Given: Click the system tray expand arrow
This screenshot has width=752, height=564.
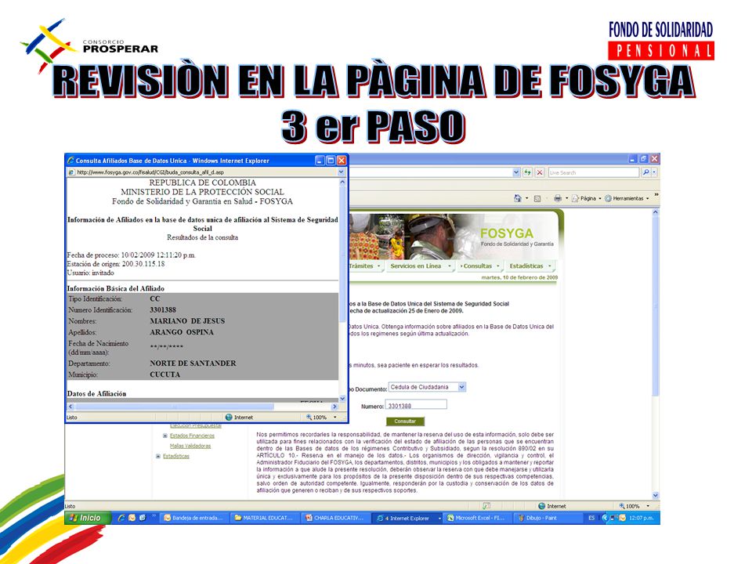Looking at the screenshot, I should pos(604,518).
